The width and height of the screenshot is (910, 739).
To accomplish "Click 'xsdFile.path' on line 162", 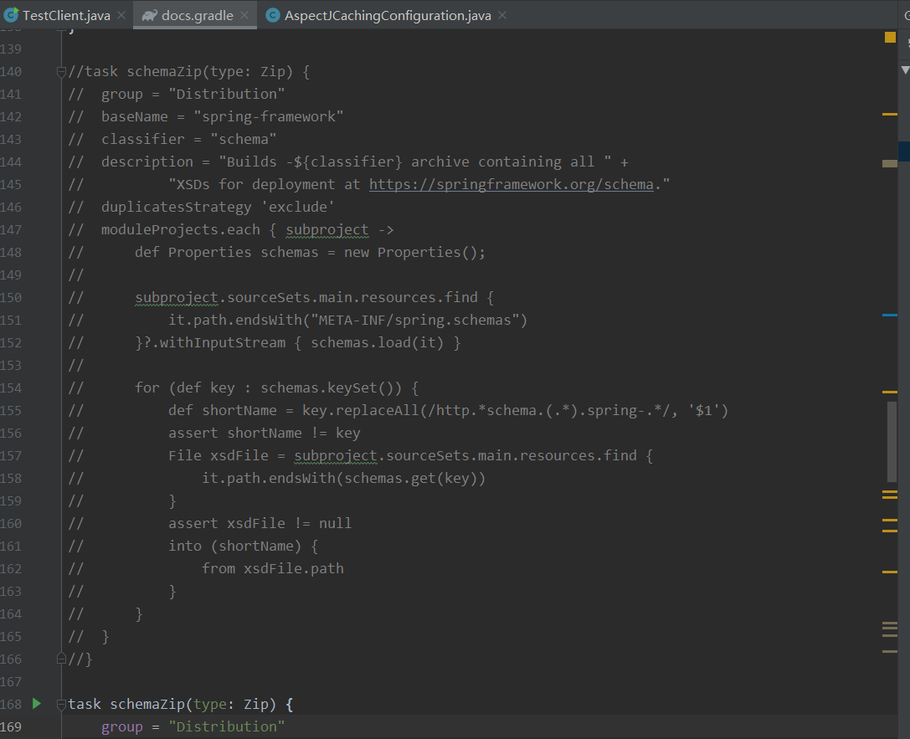I will coord(294,568).
